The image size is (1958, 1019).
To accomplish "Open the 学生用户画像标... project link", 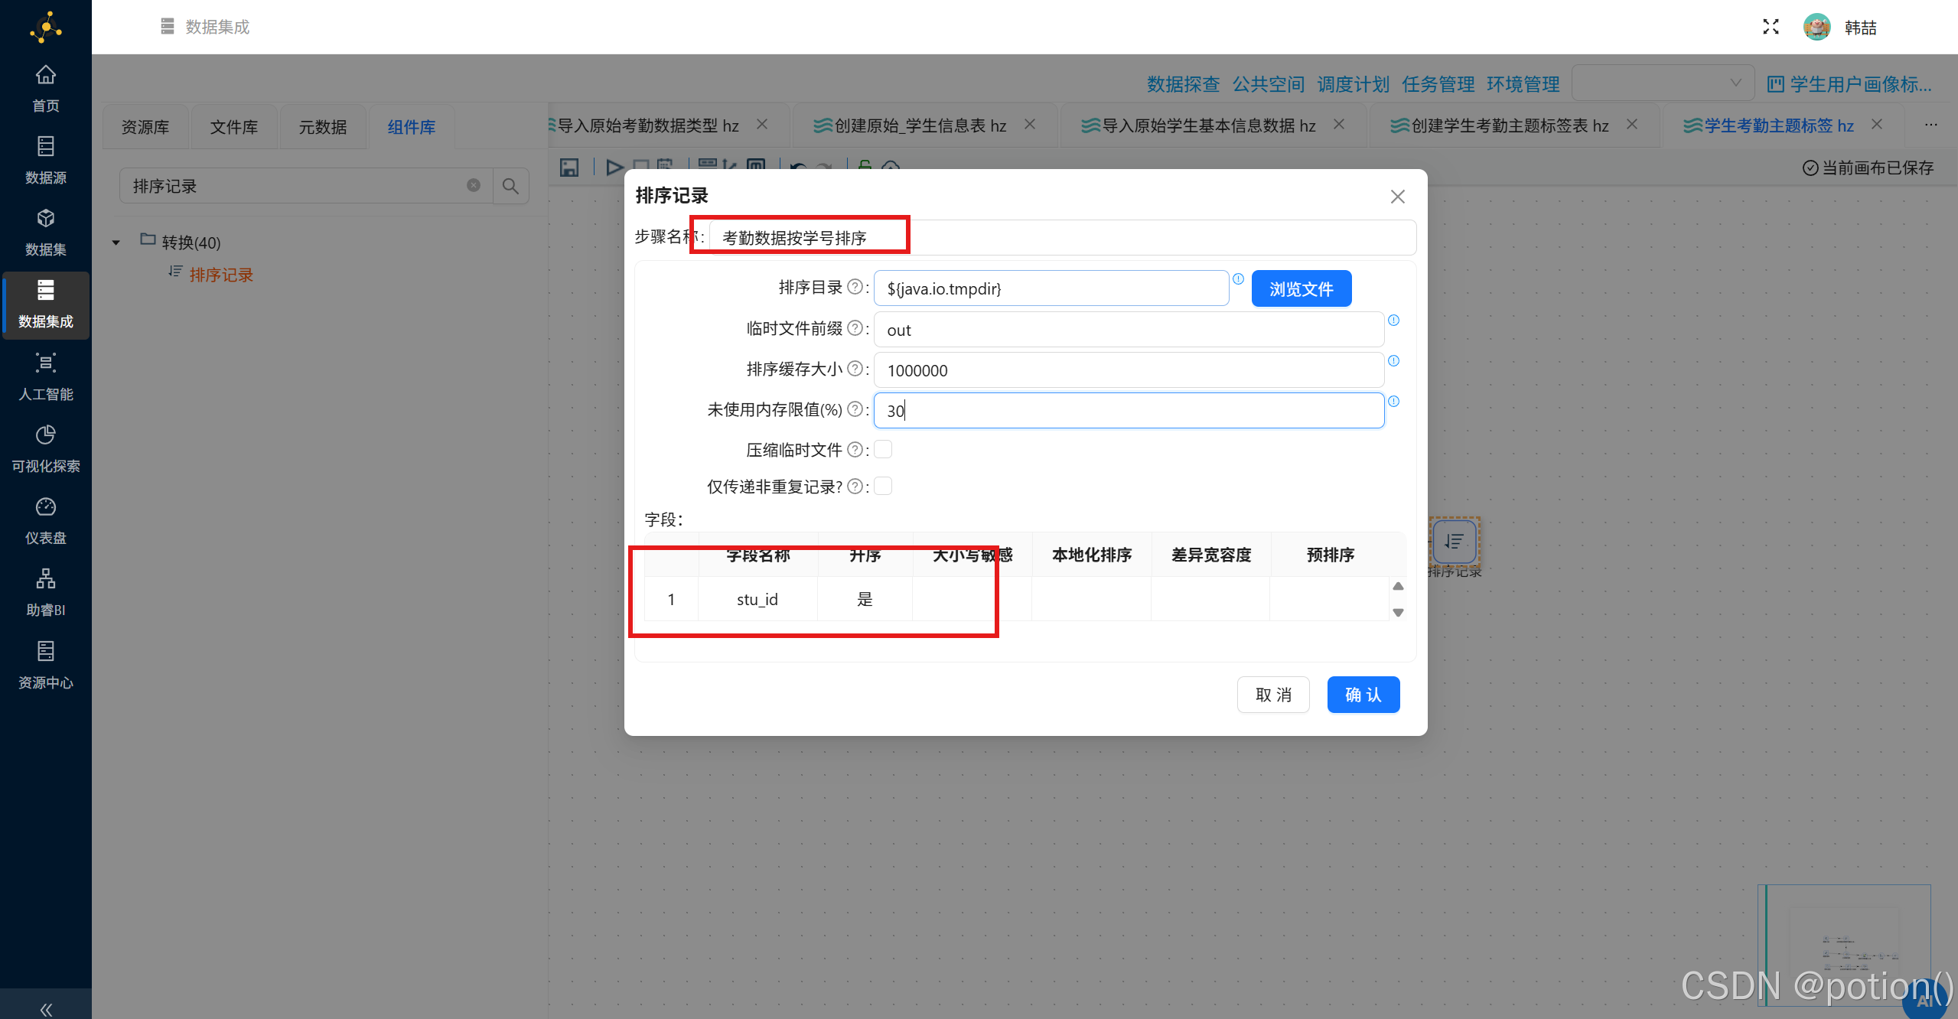I will point(1849,84).
